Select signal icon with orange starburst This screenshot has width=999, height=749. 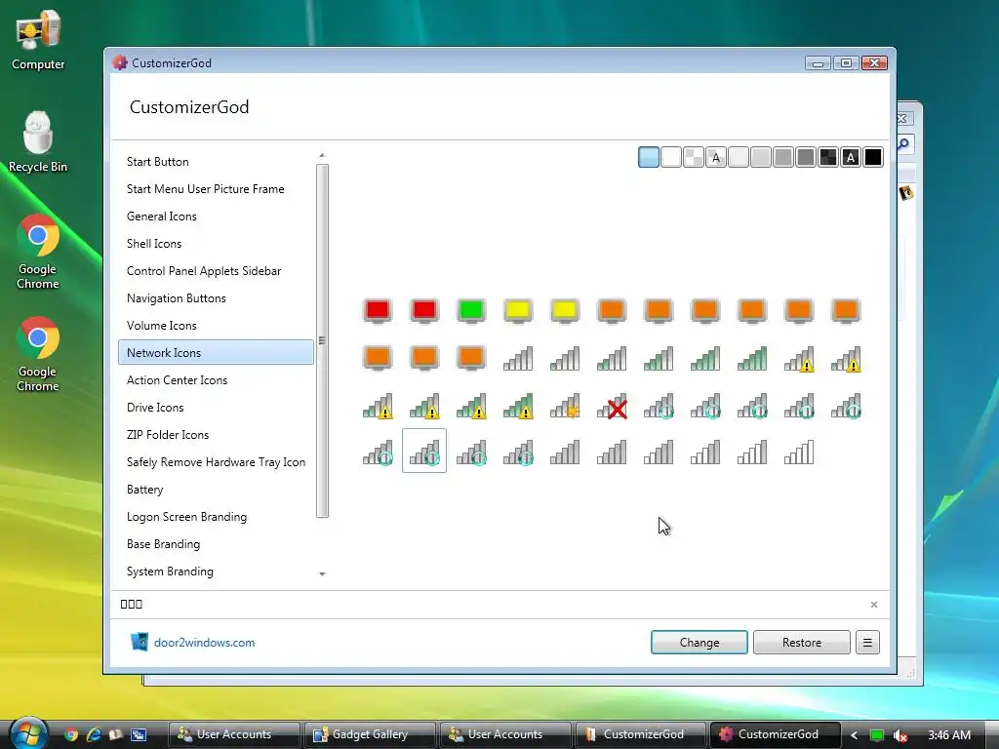pyautogui.click(x=565, y=406)
